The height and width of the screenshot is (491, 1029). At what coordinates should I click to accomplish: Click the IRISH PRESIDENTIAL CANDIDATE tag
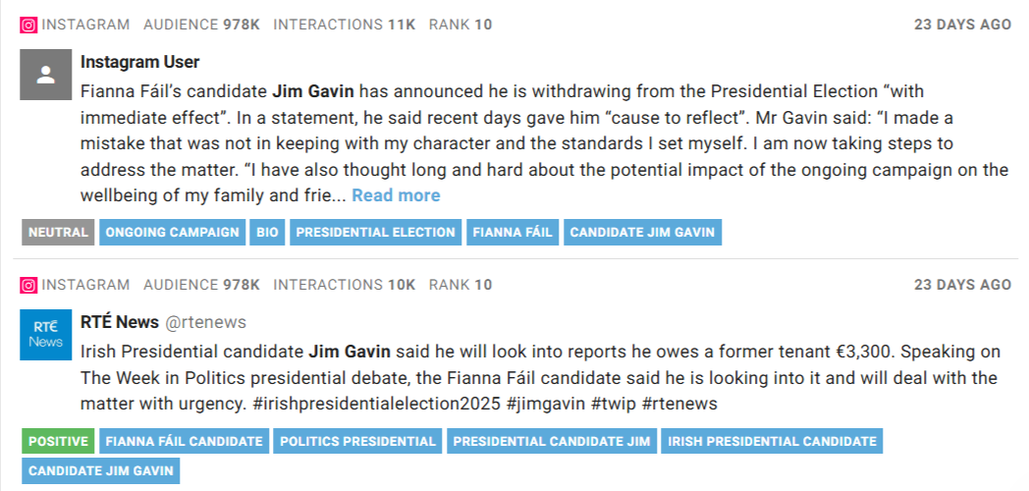[x=772, y=441]
